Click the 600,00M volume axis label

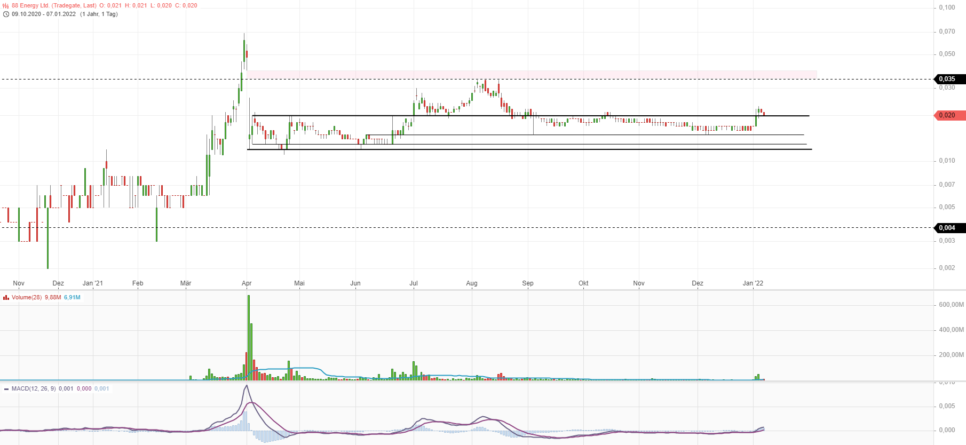point(952,305)
